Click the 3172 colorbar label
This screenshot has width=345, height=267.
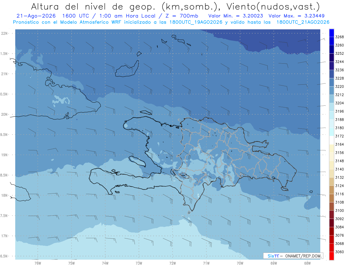[x=340, y=136]
